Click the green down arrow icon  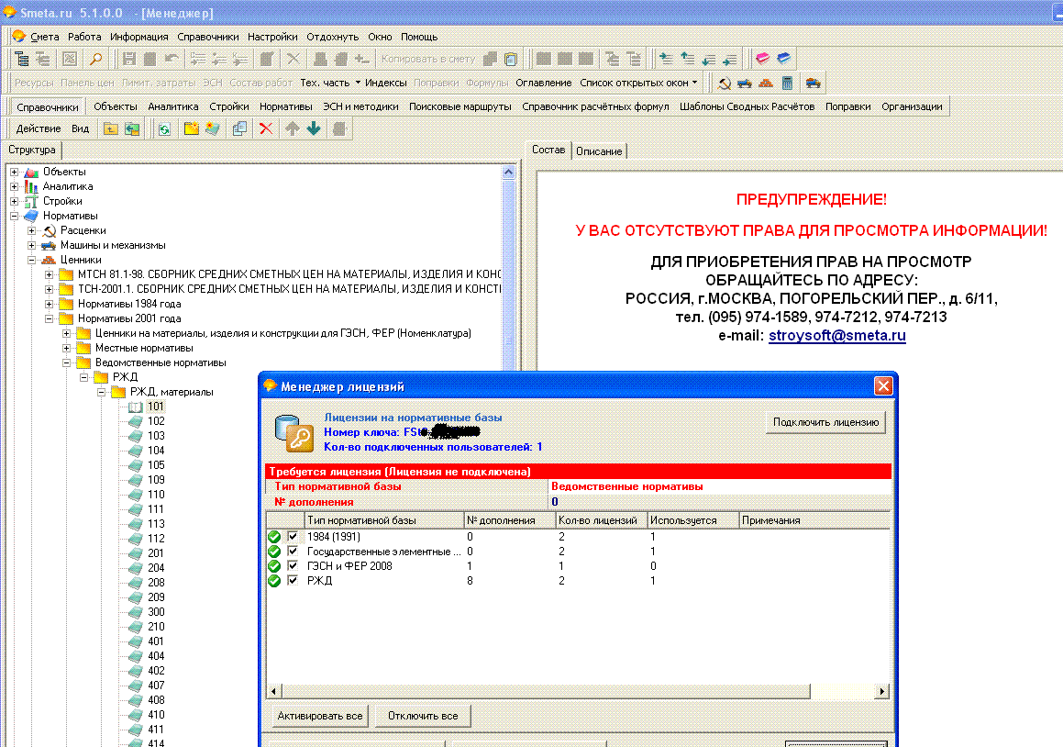pos(313,128)
